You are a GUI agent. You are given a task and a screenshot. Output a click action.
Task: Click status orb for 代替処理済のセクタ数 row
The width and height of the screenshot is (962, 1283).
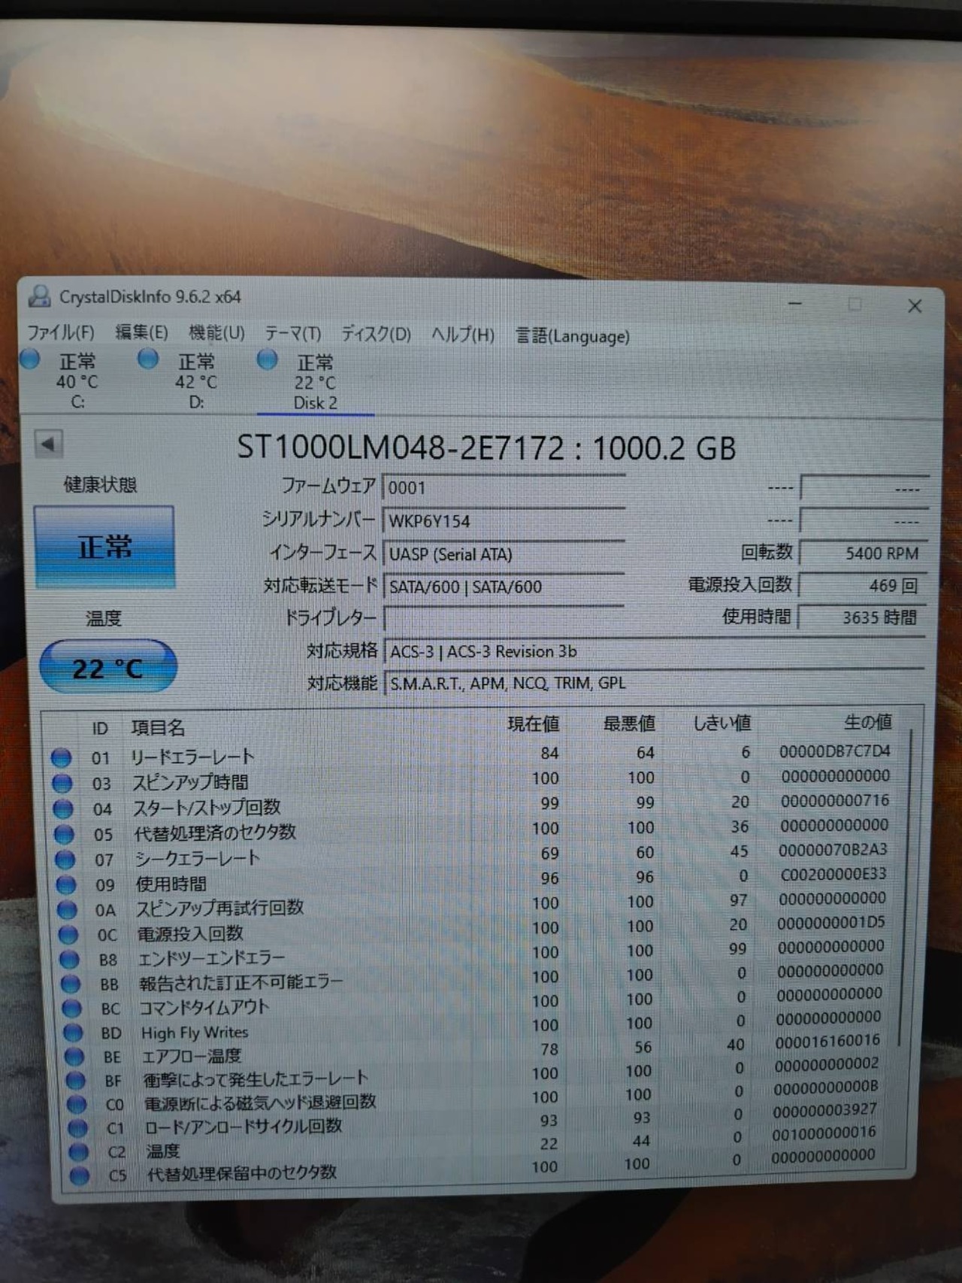coord(64,834)
